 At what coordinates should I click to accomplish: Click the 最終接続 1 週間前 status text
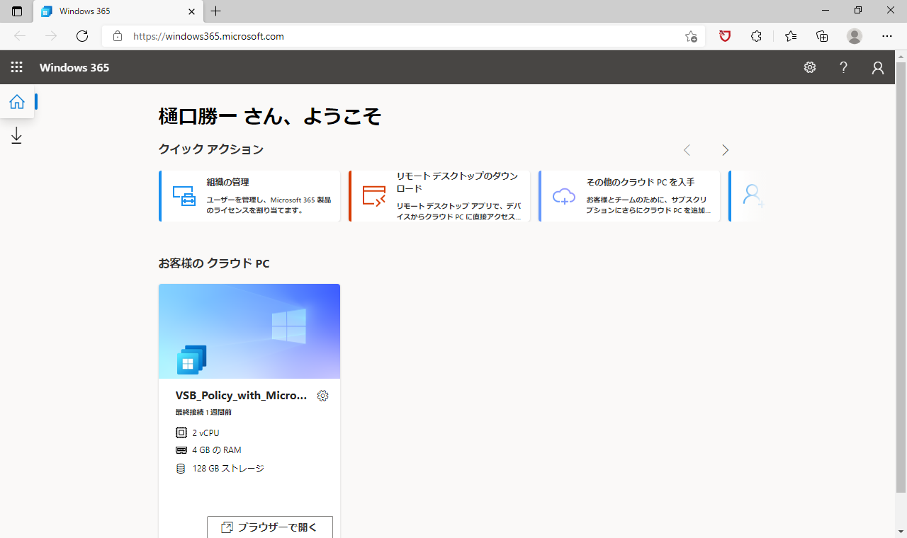click(203, 412)
